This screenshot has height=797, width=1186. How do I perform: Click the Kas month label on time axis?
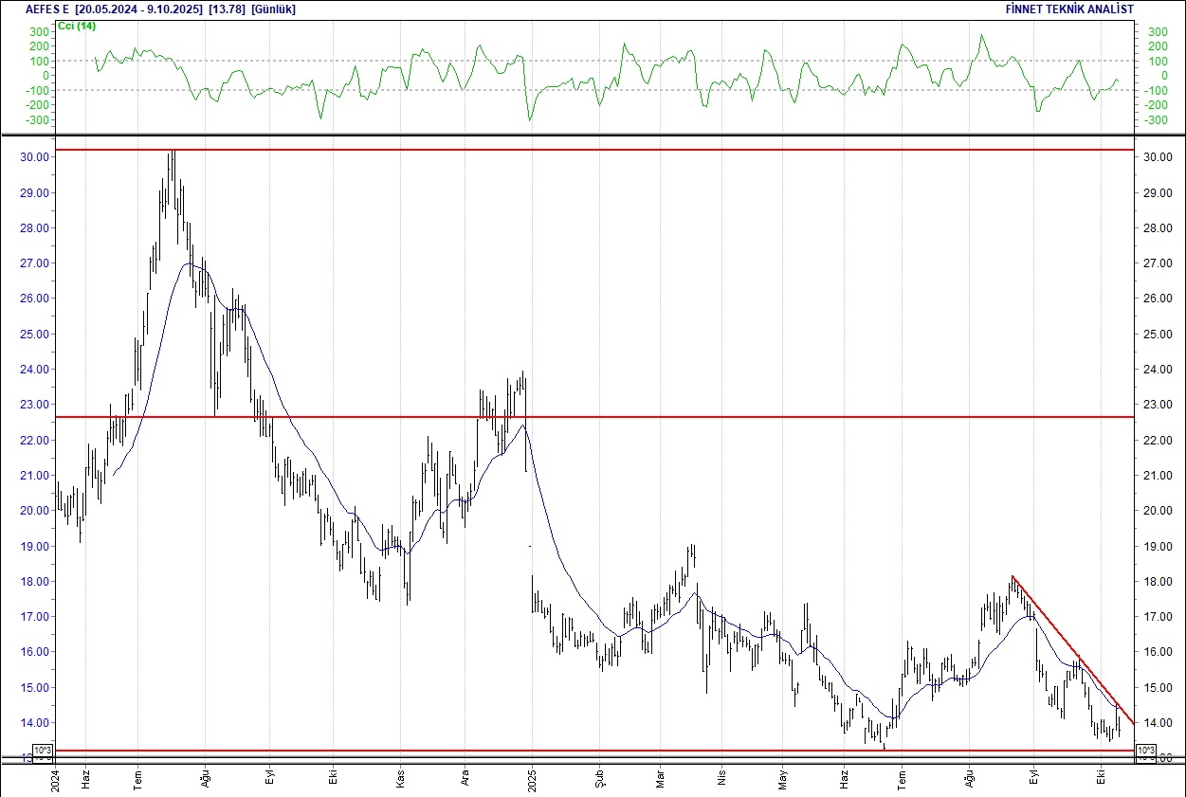[x=401, y=780]
